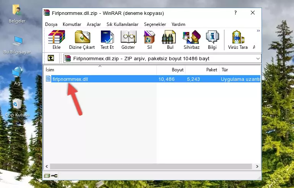Open the Göster (View) tool
This screenshot has height=188, width=294.
[128, 40]
